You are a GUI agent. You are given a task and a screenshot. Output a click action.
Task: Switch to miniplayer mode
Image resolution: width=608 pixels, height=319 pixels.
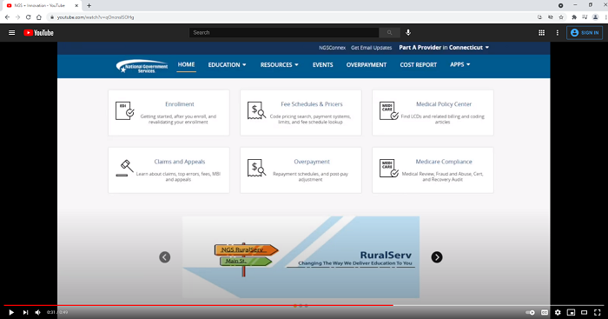[571, 312]
